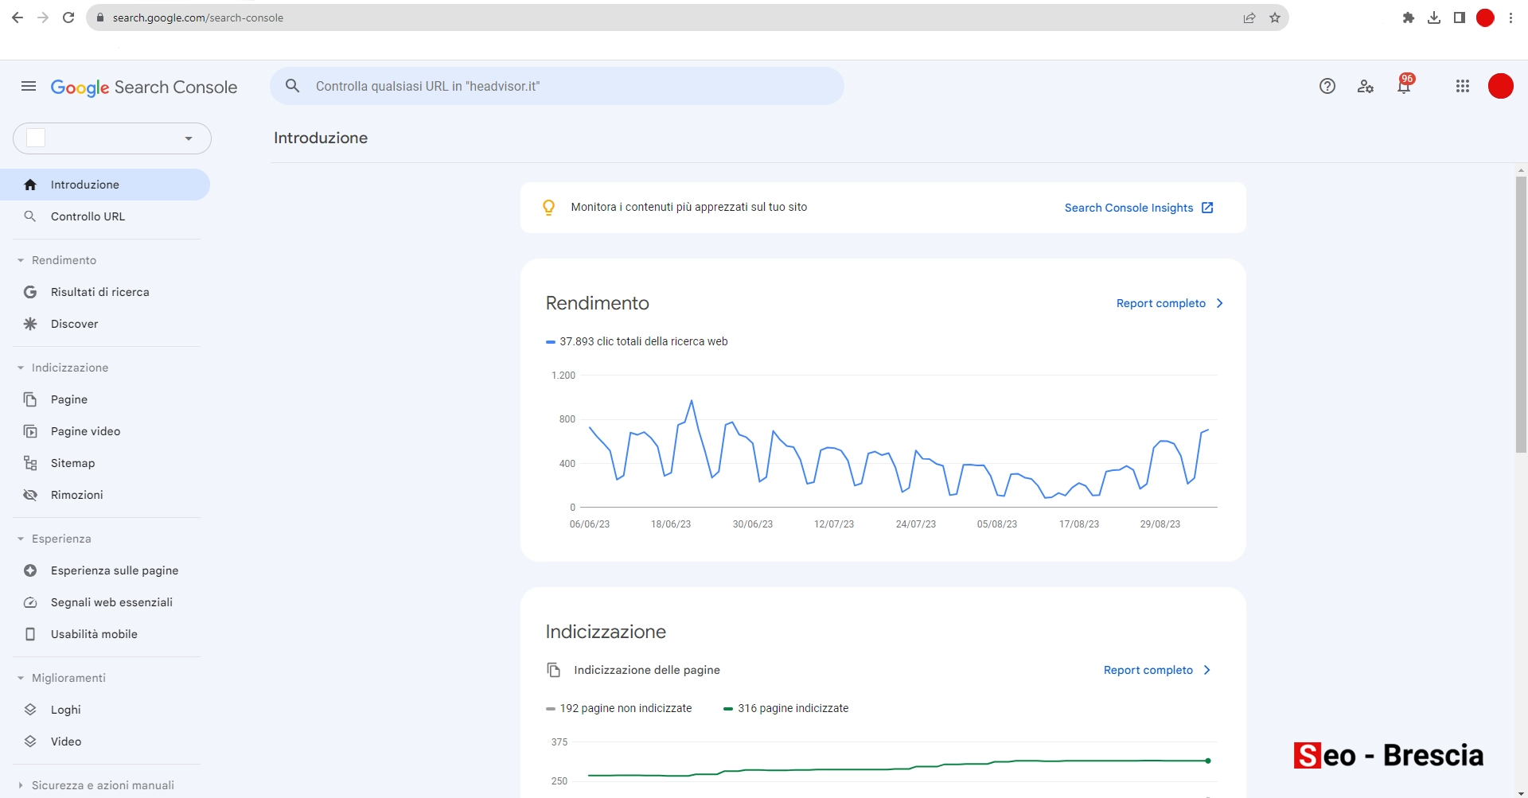This screenshot has width=1528, height=798.
Task: Open browser downloads icon
Action: coord(1434,18)
